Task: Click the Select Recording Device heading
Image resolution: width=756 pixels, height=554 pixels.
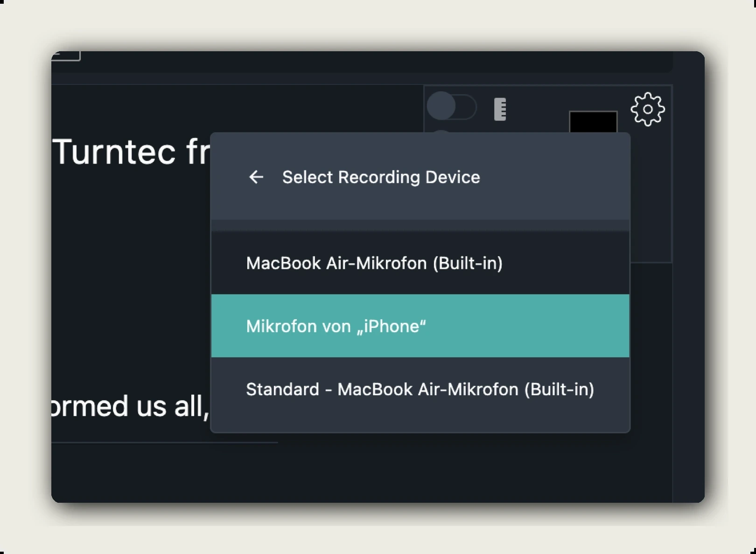Action: click(x=381, y=177)
